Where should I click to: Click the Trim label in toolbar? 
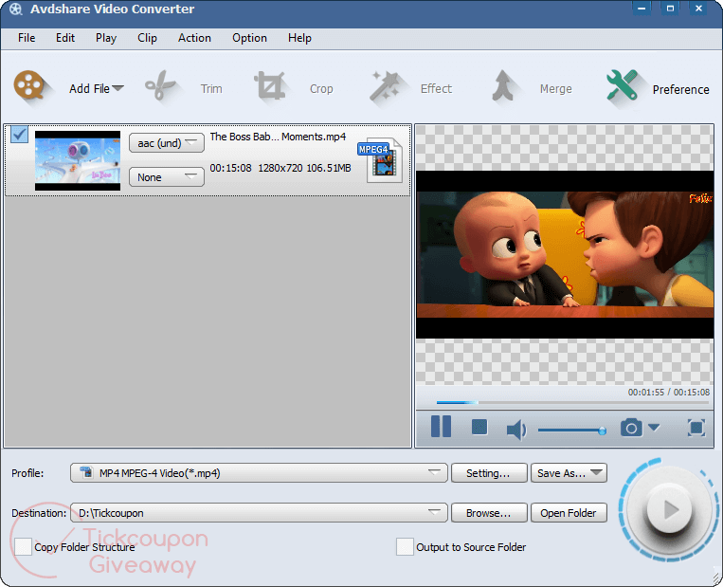[211, 88]
